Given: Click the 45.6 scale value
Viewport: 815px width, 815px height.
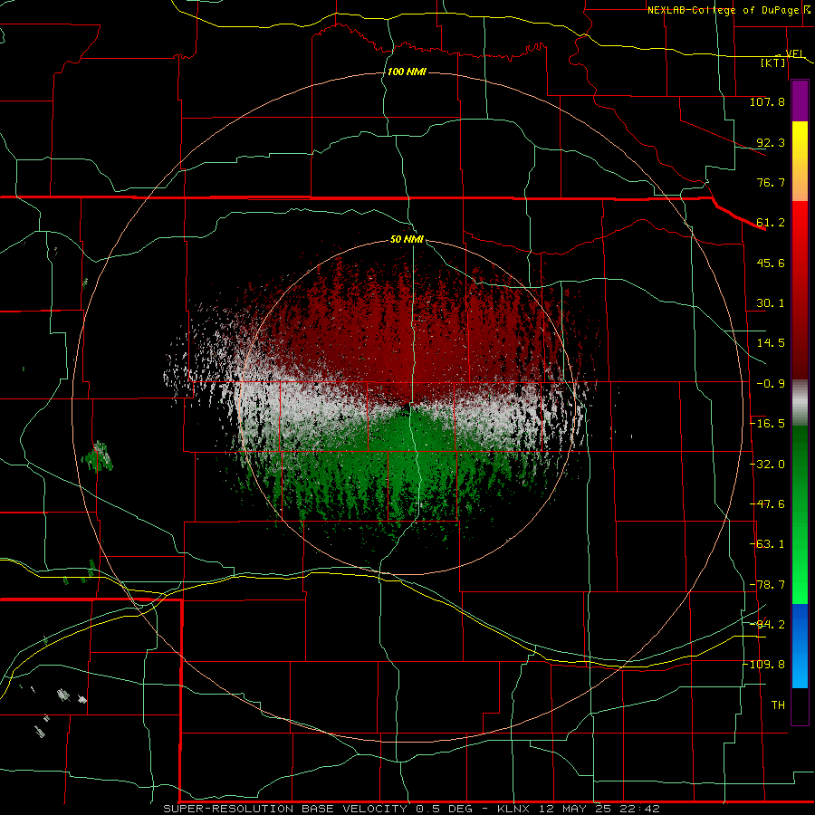Looking at the screenshot, I should [771, 263].
